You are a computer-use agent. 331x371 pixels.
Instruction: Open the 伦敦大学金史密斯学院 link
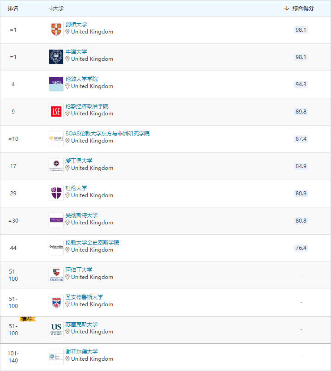[92, 242]
